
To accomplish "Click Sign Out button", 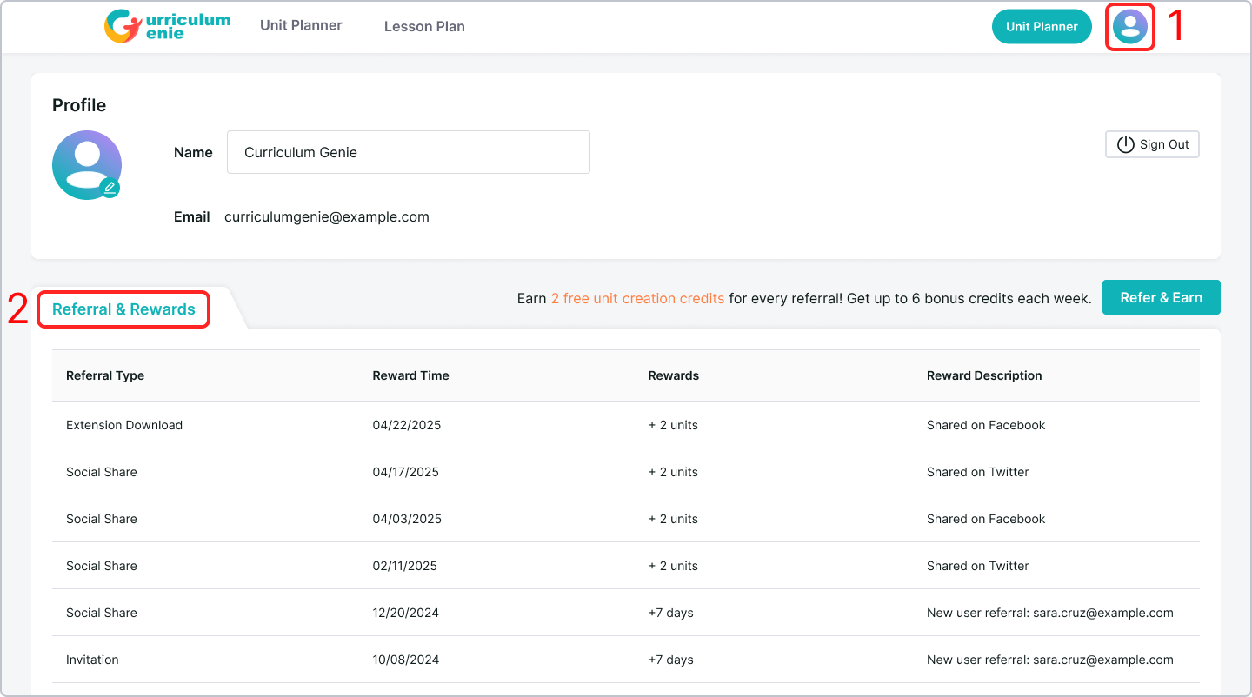I will tap(1152, 144).
